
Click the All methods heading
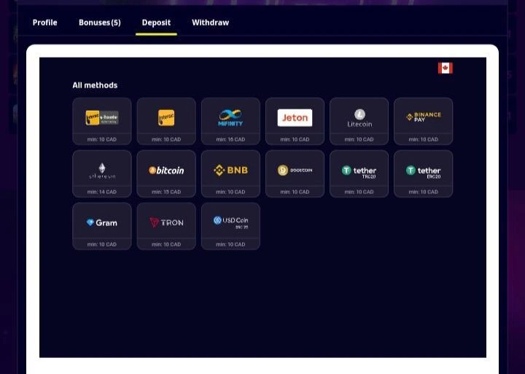[x=95, y=85]
